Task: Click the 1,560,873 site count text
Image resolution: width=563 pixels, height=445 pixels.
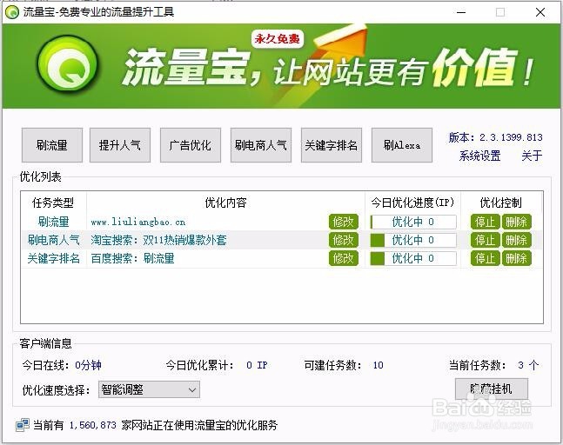Action: point(92,425)
